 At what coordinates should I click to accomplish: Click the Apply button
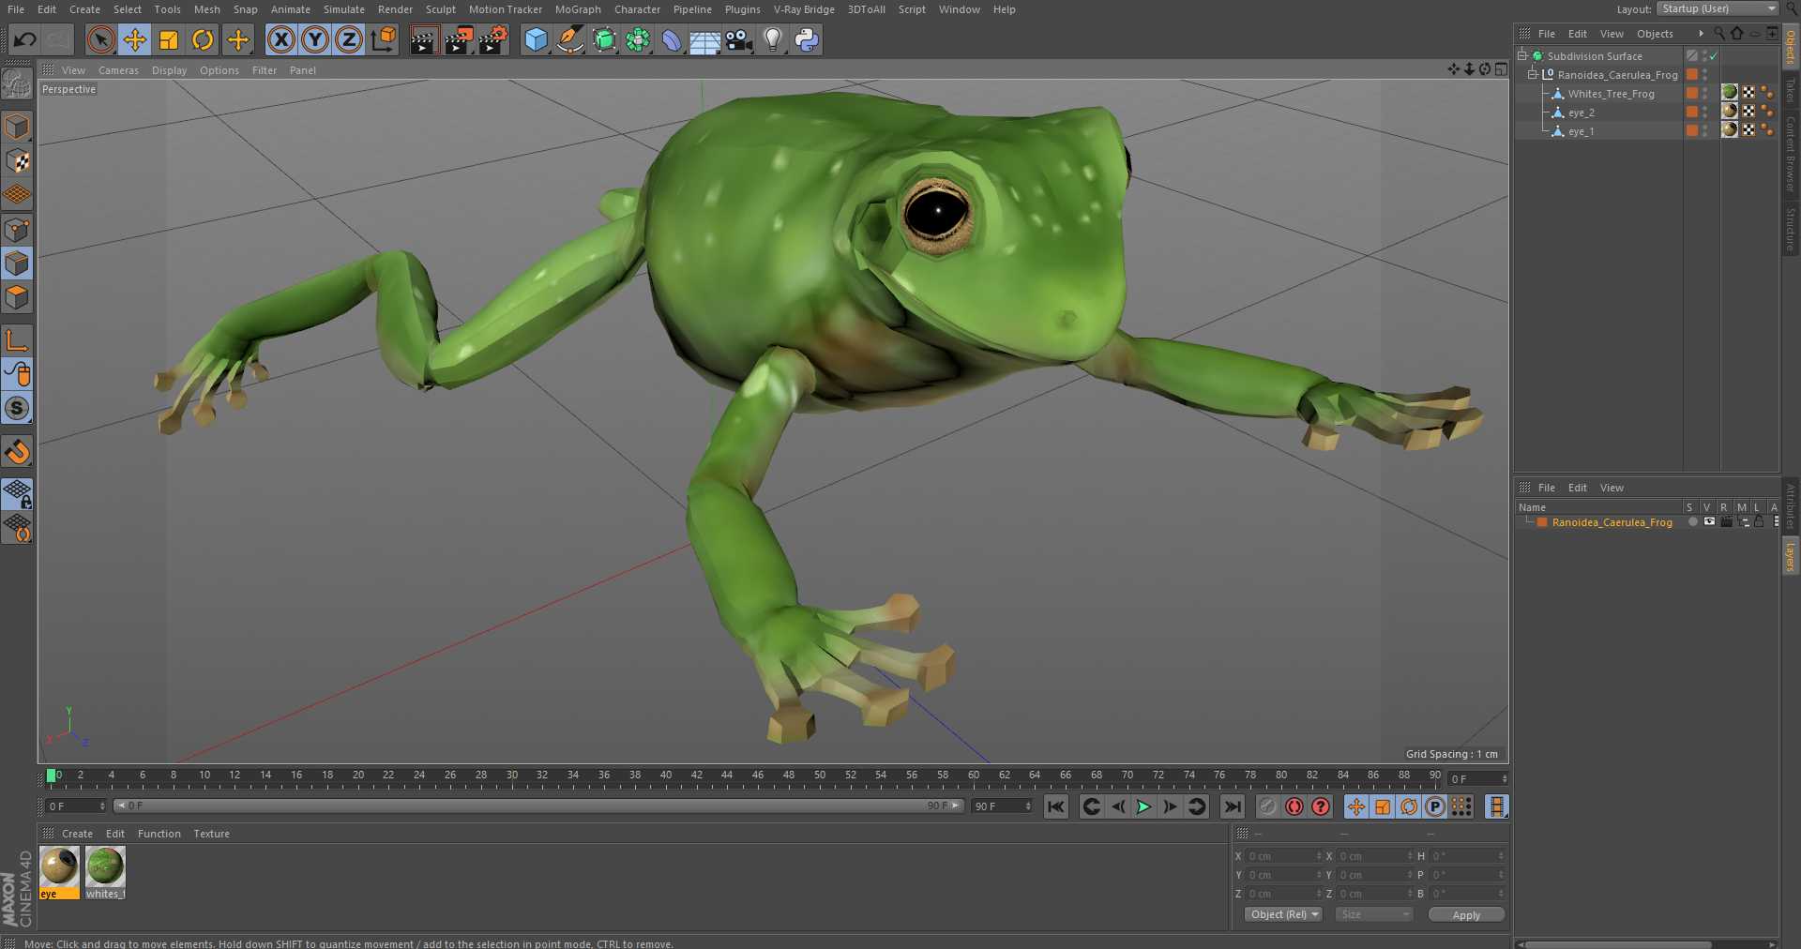1465,915
